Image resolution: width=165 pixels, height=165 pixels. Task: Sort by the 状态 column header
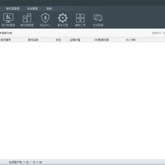pyautogui.click(x=58, y=40)
